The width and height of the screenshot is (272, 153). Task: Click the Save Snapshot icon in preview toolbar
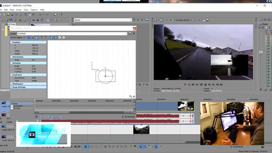pos(207,20)
